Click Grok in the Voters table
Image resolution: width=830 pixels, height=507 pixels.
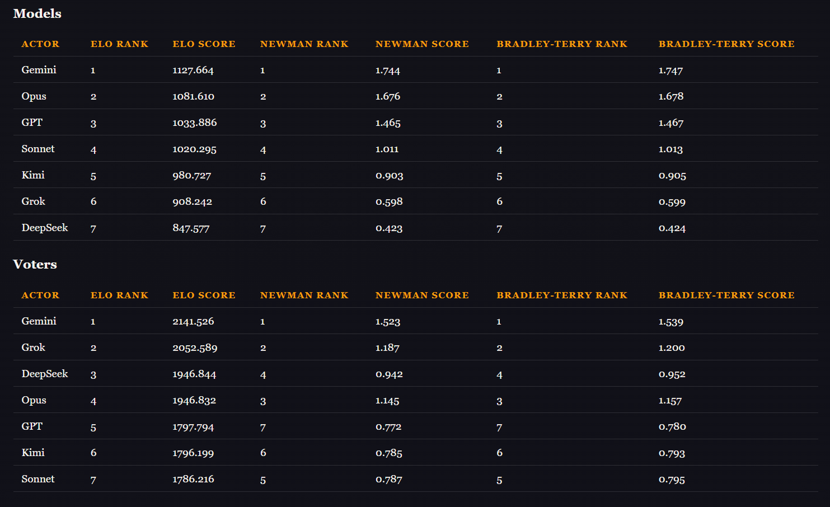point(33,348)
